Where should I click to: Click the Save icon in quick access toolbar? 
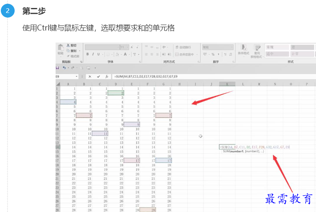click(x=57, y=68)
